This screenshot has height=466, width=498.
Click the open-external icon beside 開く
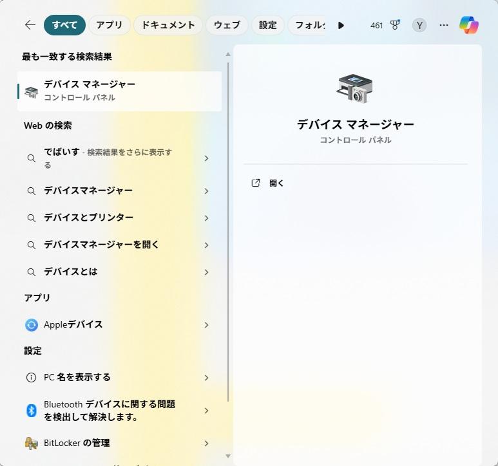click(x=256, y=183)
